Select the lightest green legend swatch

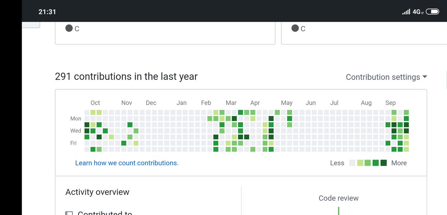pyautogui.click(x=360, y=163)
